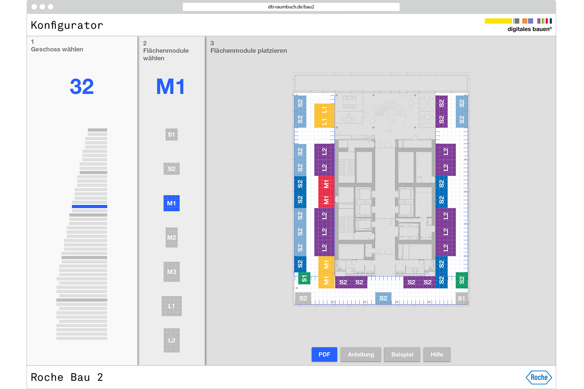Image resolution: width=584 pixels, height=389 pixels.
Task: Open the Hilfe help button
Action: coord(437,354)
